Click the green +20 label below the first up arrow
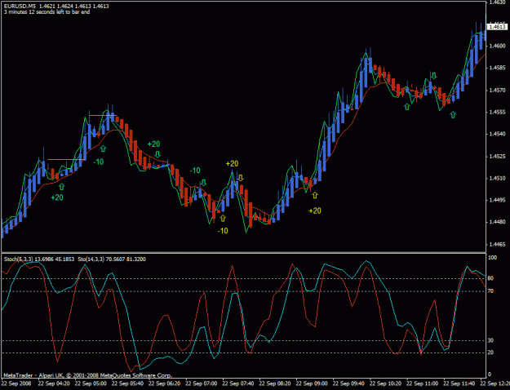 tap(57, 197)
